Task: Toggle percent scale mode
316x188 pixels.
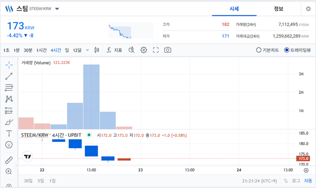Action: [x=285, y=181]
